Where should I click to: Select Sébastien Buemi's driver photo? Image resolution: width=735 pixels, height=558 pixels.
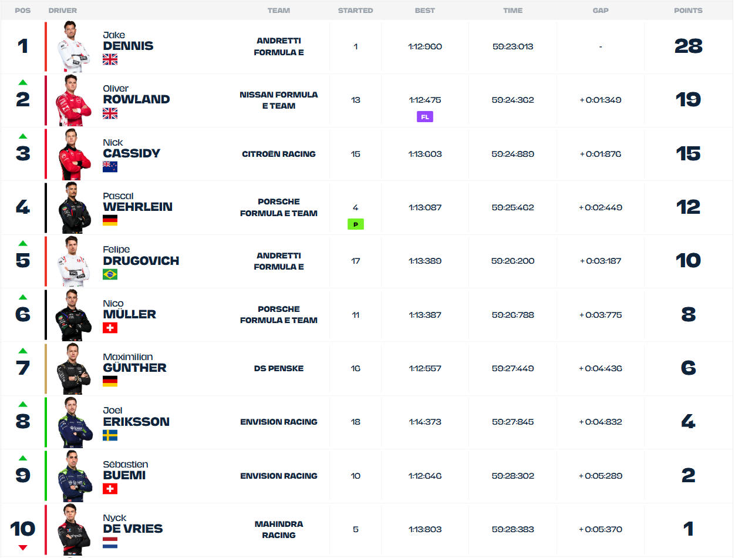pyautogui.click(x=74, y=476)
